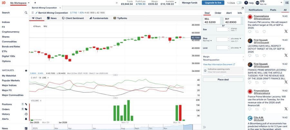Open View Key Information Document link

[219, 64]
